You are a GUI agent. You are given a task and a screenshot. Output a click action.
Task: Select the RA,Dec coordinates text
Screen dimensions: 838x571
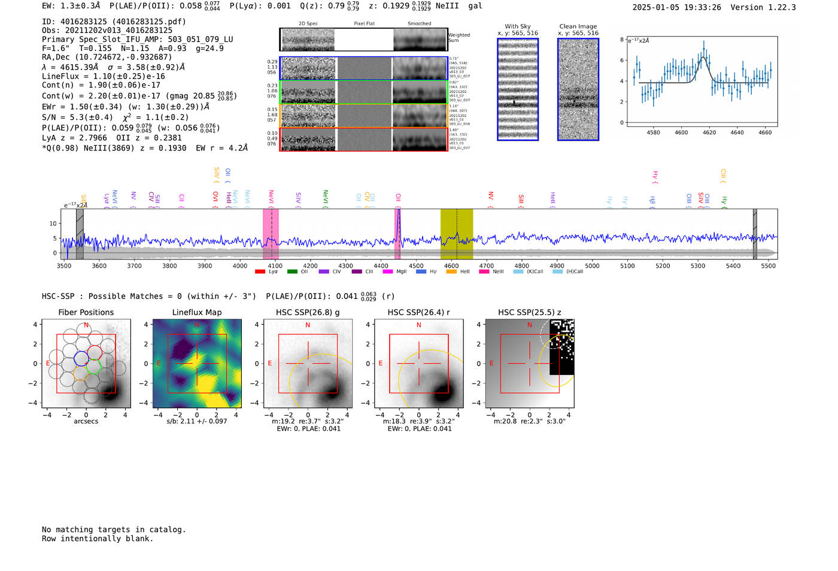107,58
